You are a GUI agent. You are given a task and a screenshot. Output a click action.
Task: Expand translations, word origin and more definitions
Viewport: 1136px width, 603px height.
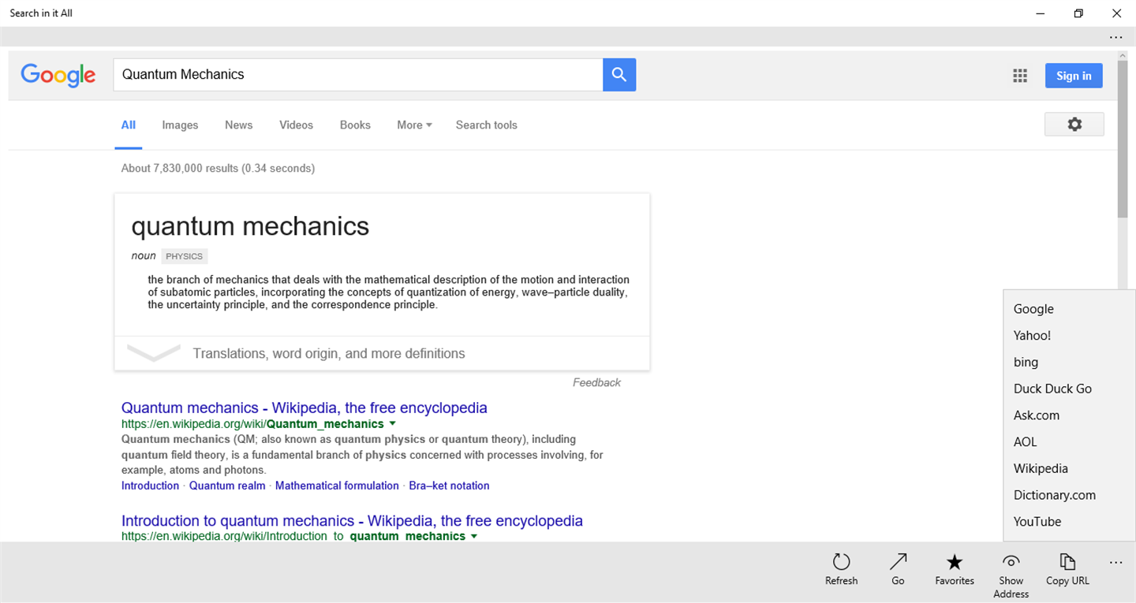(382, 353)
